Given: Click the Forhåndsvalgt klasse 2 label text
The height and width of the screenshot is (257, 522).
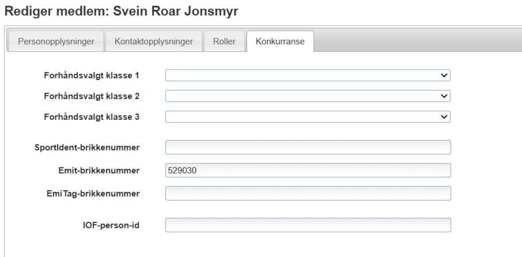Looking at the screenshot, I should tap(92, 96).
